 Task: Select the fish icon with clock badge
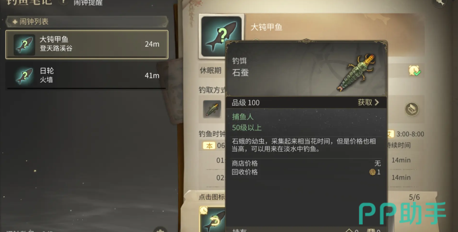click(x=213, y=219)
